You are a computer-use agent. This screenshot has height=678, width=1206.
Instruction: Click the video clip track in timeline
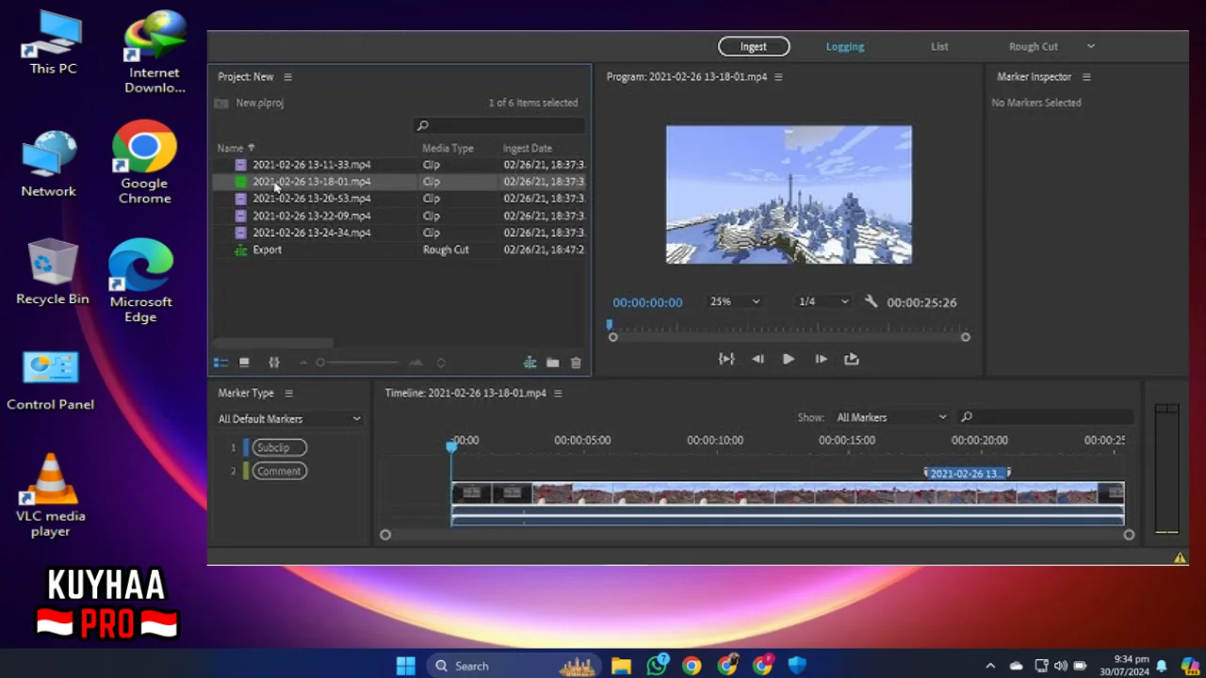click(788, 493)
